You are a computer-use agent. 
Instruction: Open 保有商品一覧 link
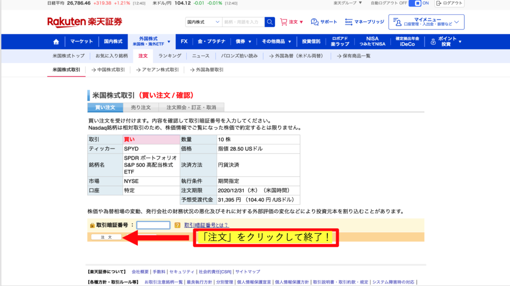[x=354, y=56]
